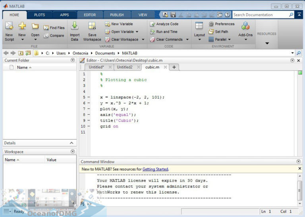
Task: Open the Open dropdown arrow
Action: tap(35, 40)
